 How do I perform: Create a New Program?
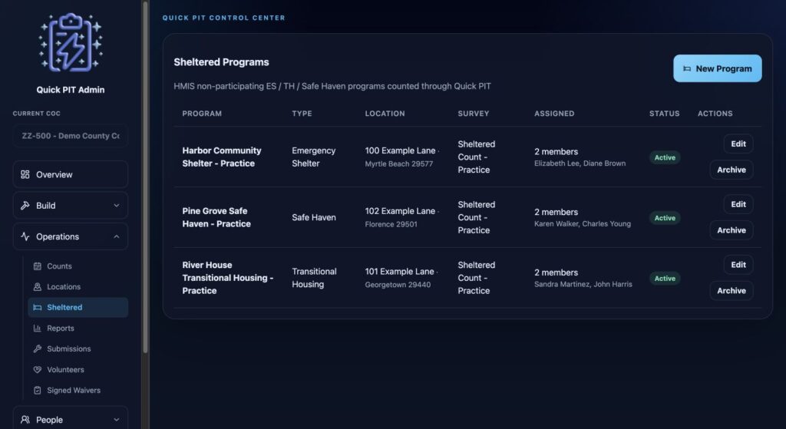718,68
